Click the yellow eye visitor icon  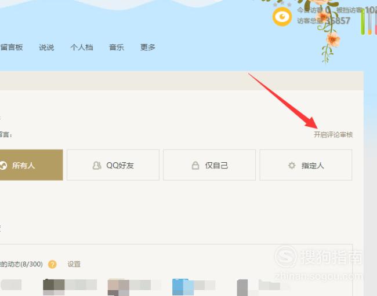282,16
